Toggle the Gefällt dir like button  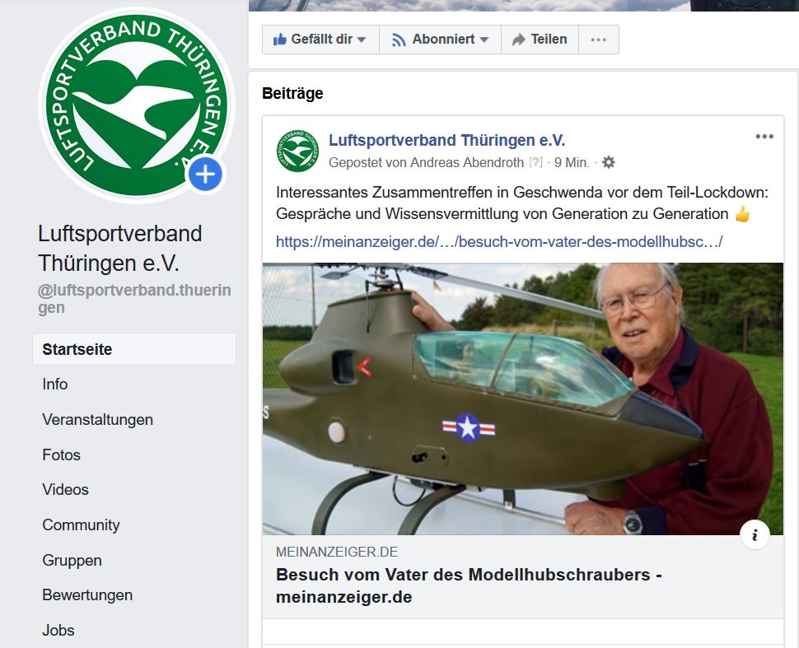[312, 40]
